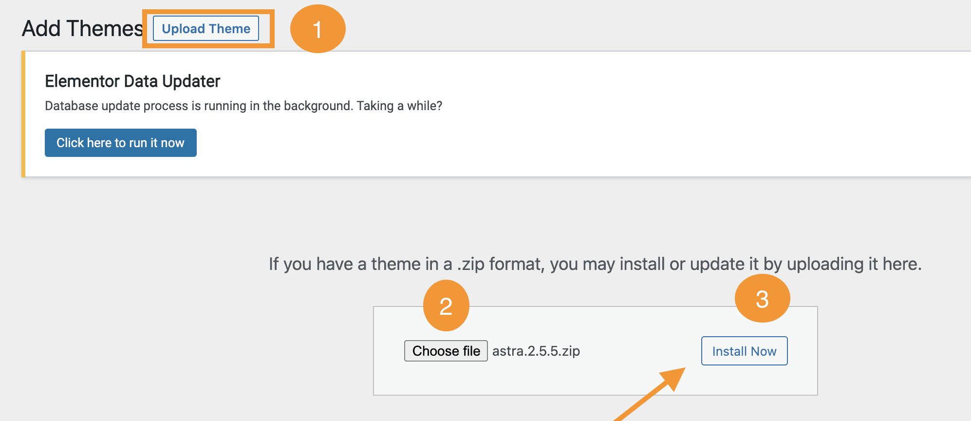Click 'Click here to run it now'
The image size is (971, 421).
coord(120,142)
